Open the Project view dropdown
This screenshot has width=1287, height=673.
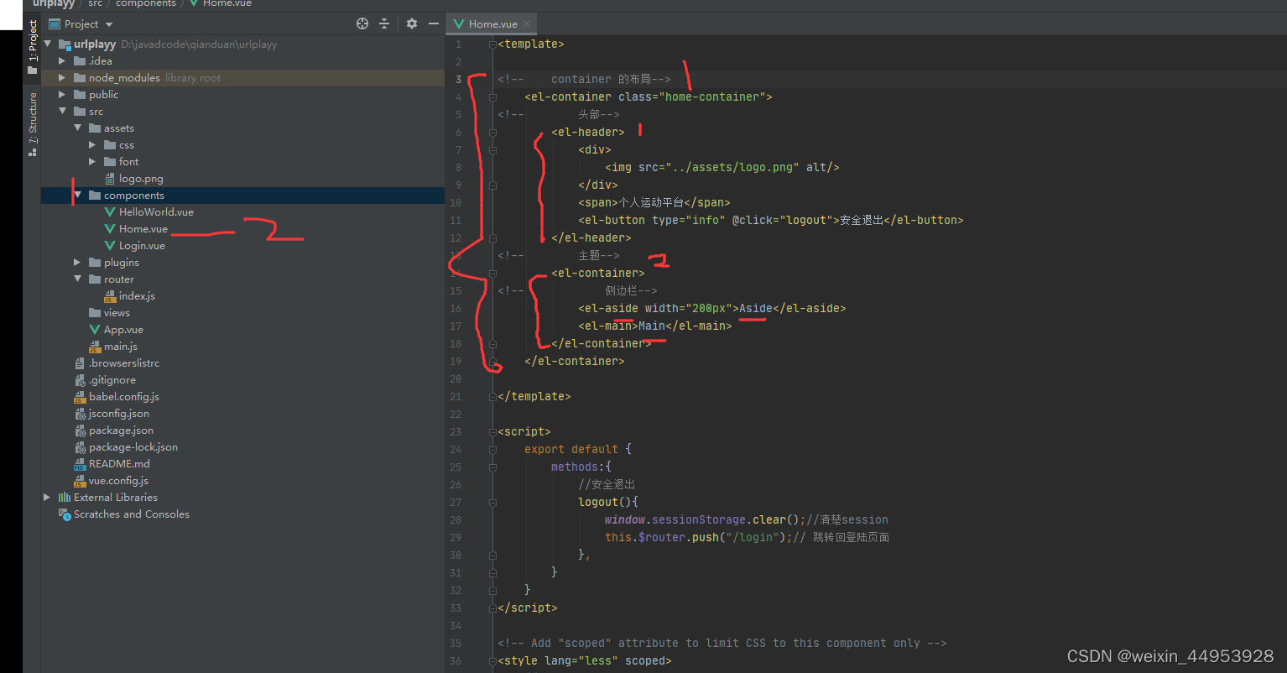[x=109, y=24]
